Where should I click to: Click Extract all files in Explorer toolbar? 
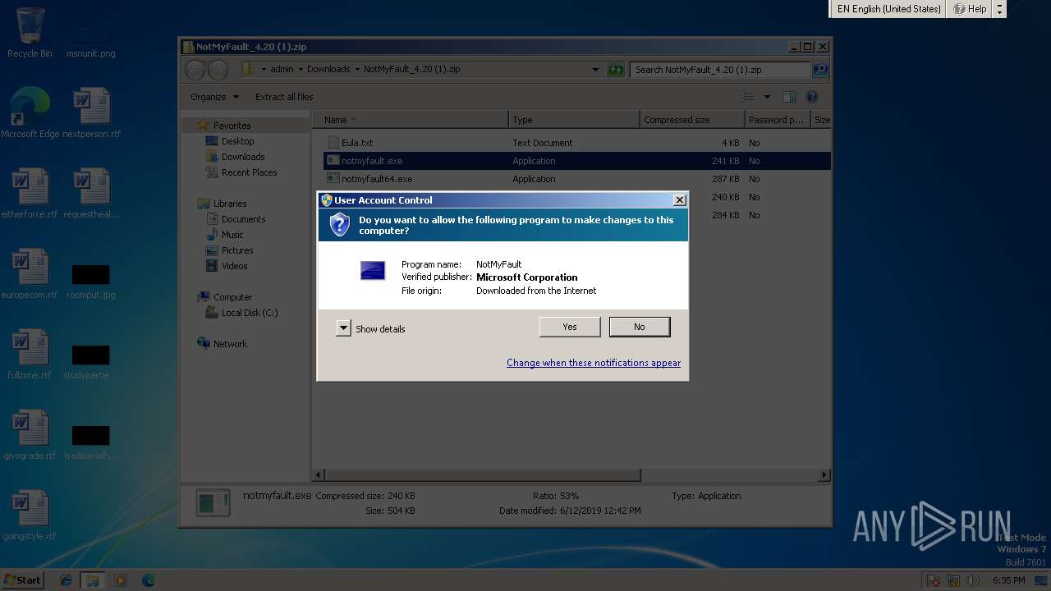point(284,97)
